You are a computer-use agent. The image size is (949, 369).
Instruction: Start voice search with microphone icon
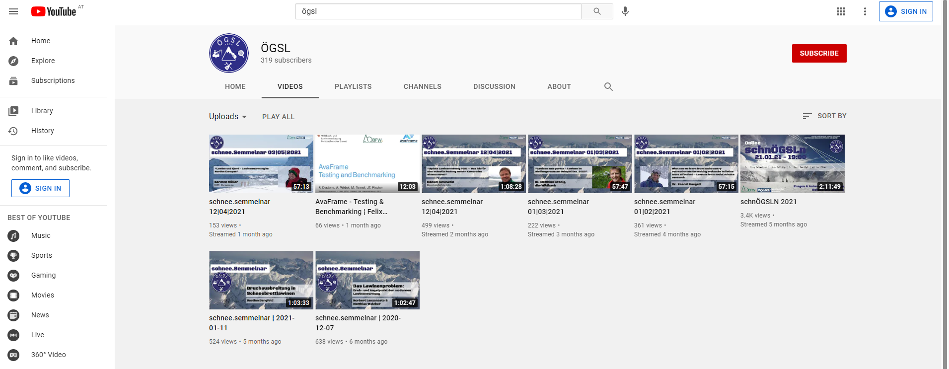tap(625, 11)
